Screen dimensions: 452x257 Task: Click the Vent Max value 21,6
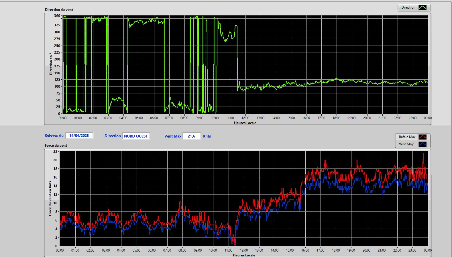pos(191,136)
